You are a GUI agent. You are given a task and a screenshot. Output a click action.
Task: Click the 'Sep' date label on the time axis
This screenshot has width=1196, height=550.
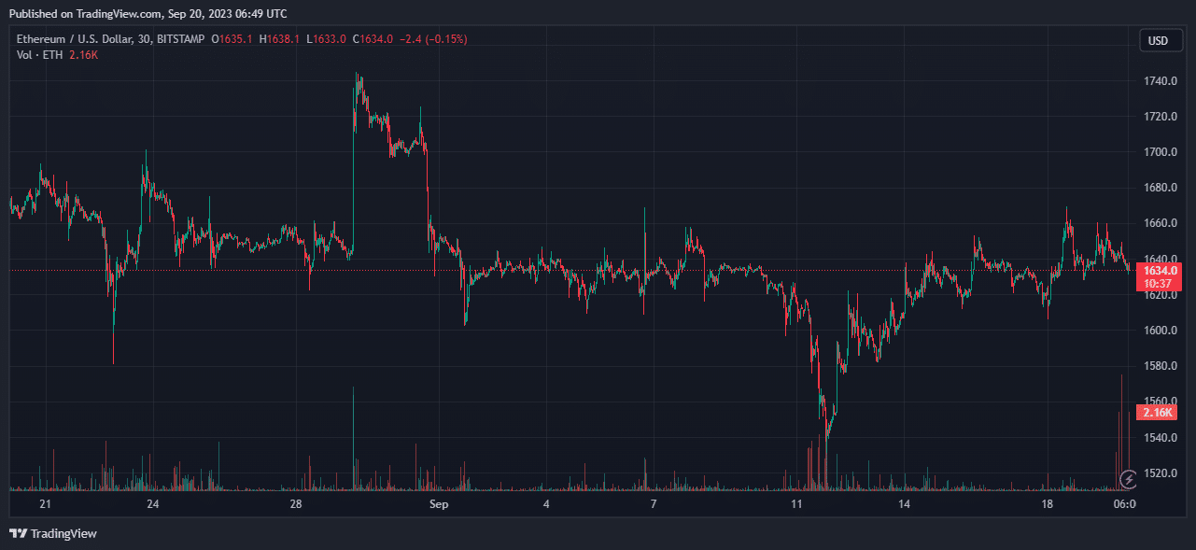439,504
